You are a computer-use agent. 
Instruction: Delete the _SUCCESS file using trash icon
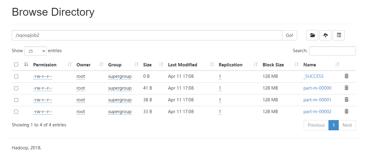pyautogui.click(x=346, y=76)
